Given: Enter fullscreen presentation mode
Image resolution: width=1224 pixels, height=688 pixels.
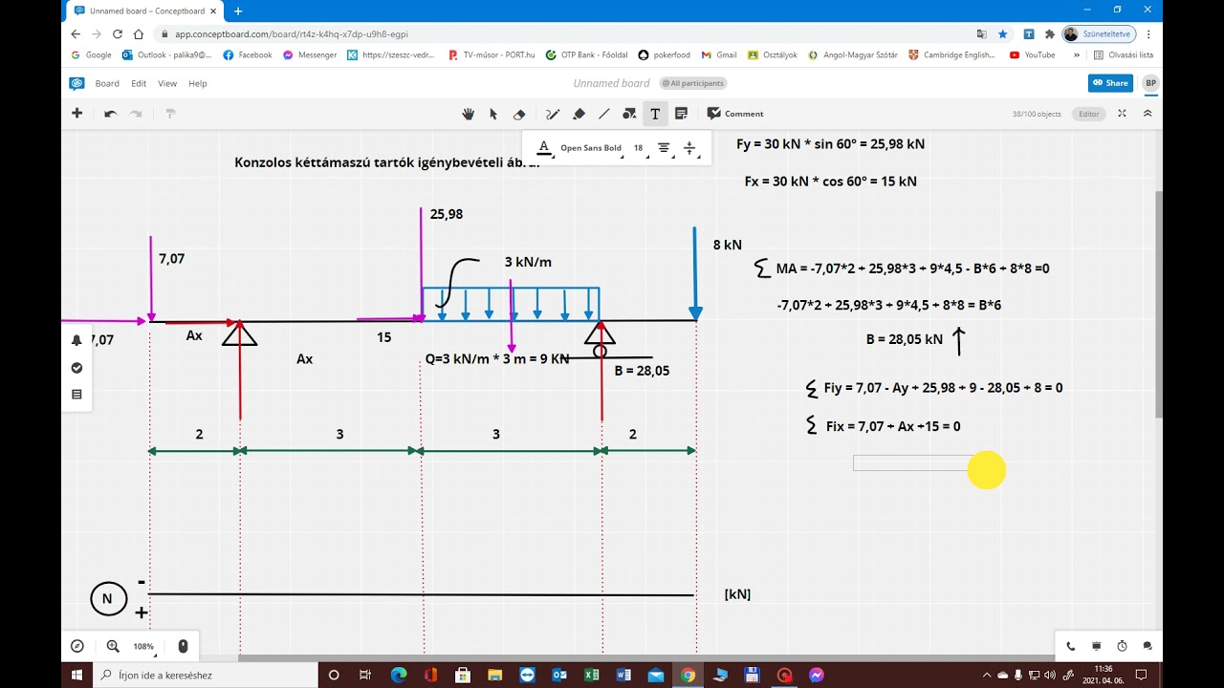Looking at the screenshot, I should [1122, 114].
